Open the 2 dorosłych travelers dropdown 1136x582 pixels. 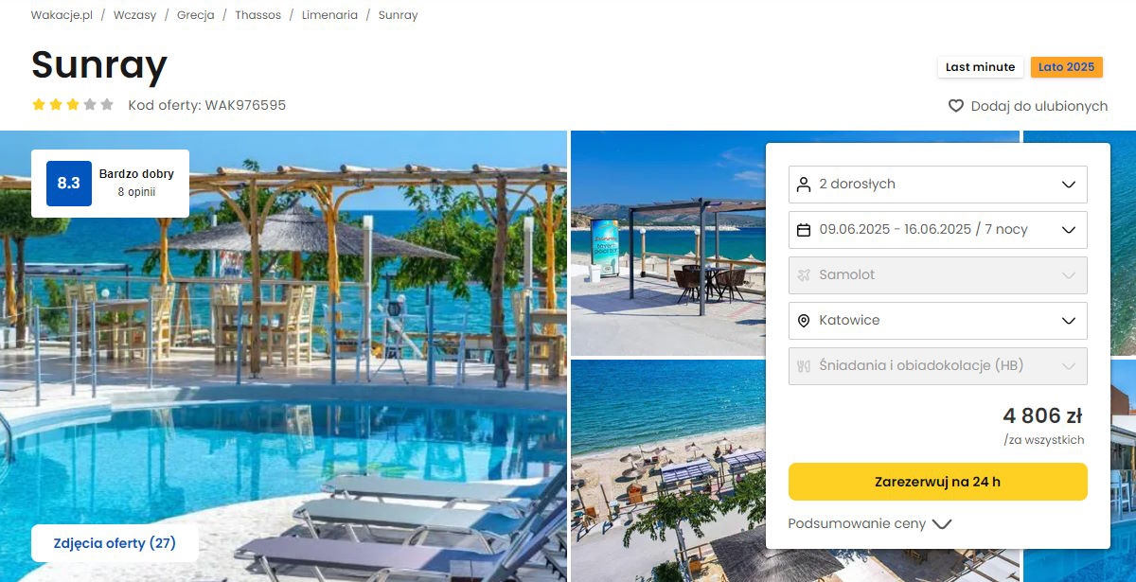click(x=937, y=185)
